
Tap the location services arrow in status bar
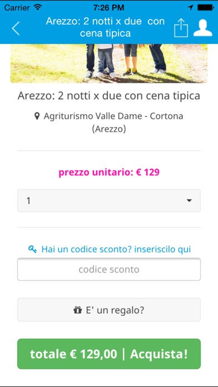(x=190, y=8)
